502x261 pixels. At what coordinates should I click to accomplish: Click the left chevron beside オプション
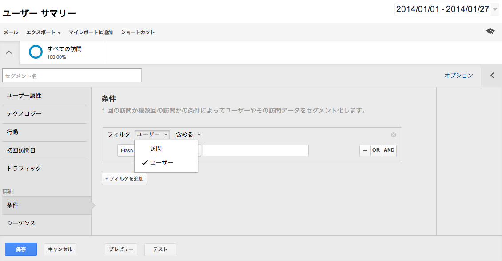point(492,76)
